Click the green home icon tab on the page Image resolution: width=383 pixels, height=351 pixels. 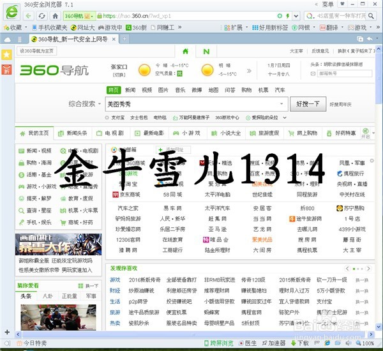click(185, 51)
